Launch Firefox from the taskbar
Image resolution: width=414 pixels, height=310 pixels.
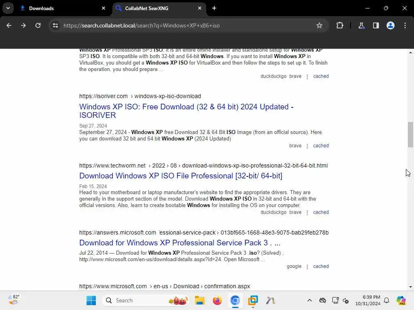pyautogui.click(x=217, y=300)
